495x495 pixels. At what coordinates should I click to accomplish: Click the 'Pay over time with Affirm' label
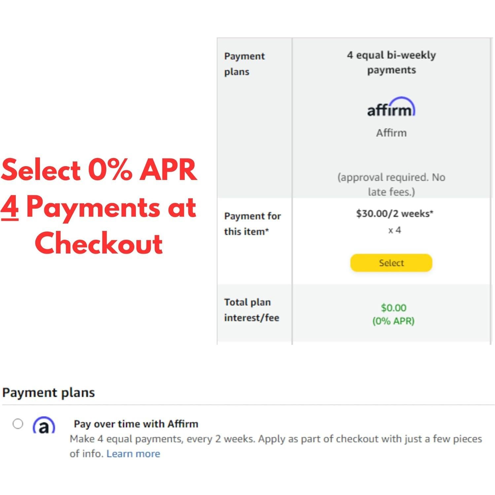pos(136,424)
